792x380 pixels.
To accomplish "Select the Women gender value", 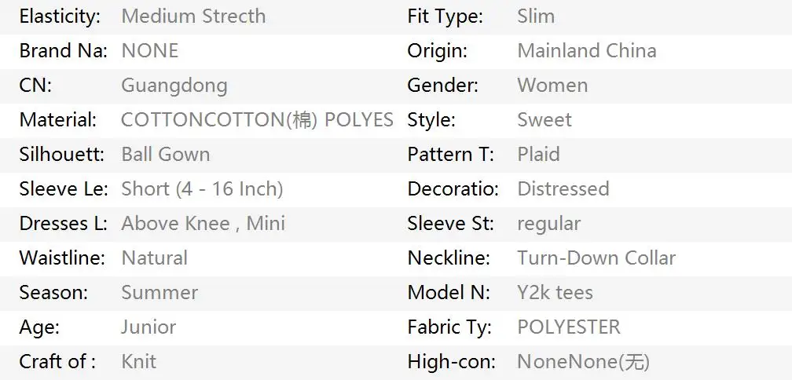I will coord(552,86).
